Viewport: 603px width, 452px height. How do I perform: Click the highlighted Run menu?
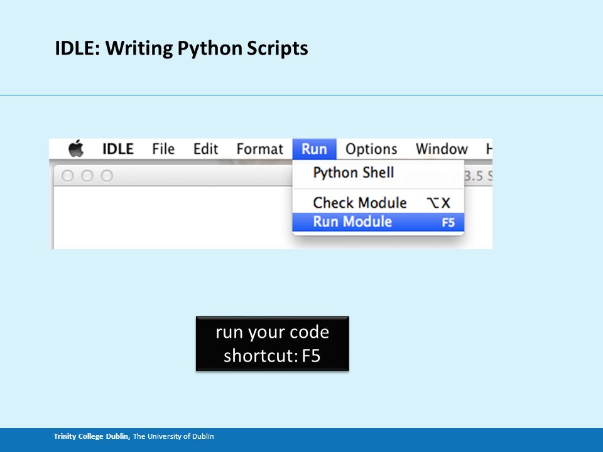click(314, 149)
